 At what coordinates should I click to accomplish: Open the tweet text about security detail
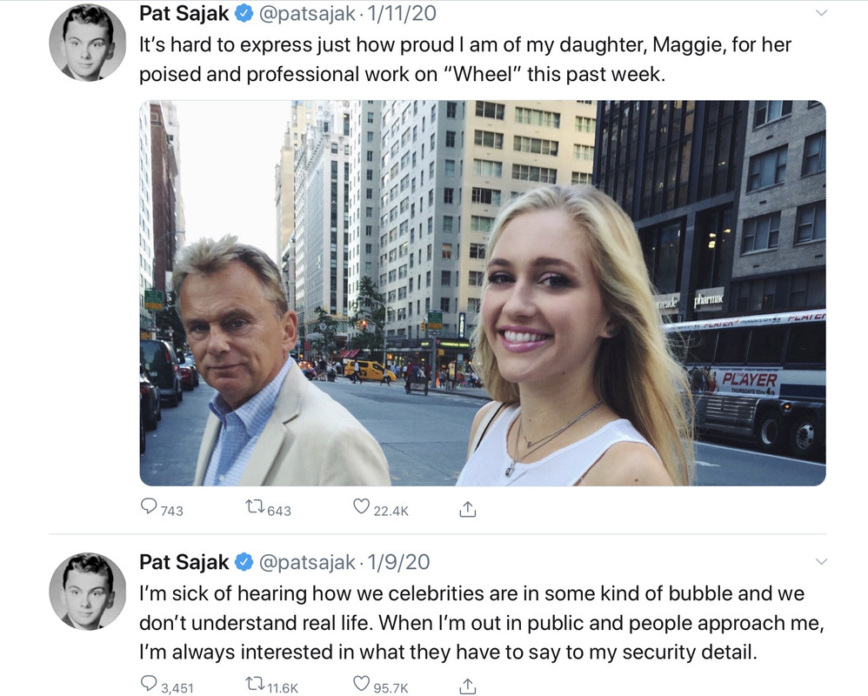point(482,623)
